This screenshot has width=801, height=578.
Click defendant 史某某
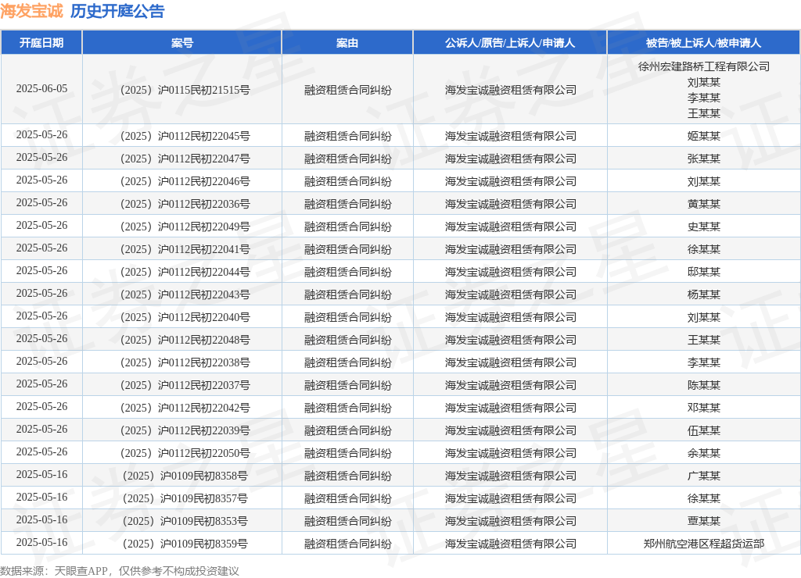click(x=703, y=227)
